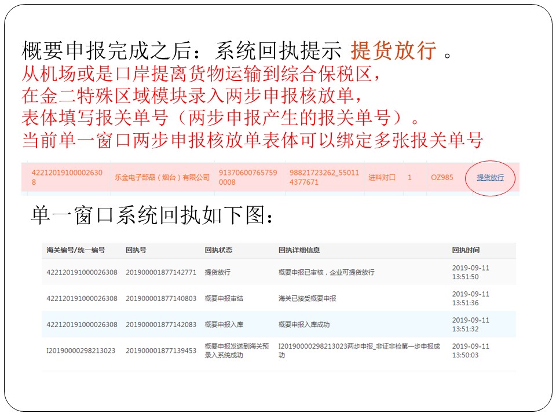Click the 概要申报入库 status cell
The width and height of the screenshot is (556, 417).
coord(225,324)
